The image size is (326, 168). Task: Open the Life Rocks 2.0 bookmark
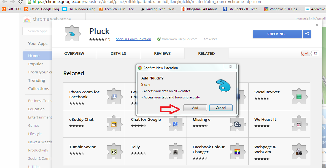pyautogui.click(x=242, y=9)
